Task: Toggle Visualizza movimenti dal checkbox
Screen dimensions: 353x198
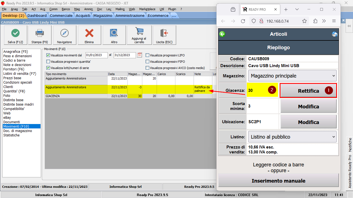Action: click(48, 55)
